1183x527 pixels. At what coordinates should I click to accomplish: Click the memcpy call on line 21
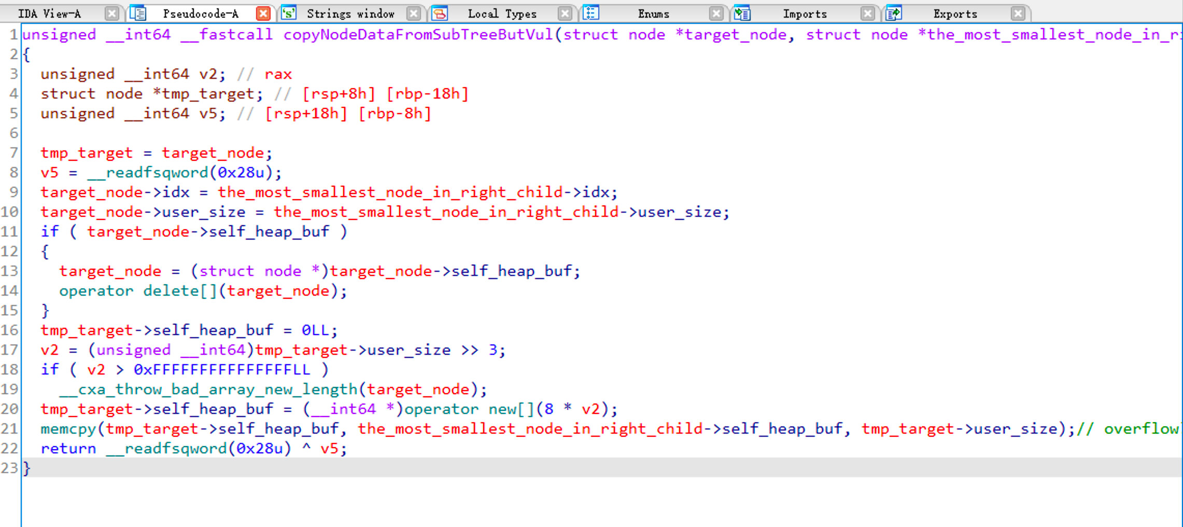(68, 428)
